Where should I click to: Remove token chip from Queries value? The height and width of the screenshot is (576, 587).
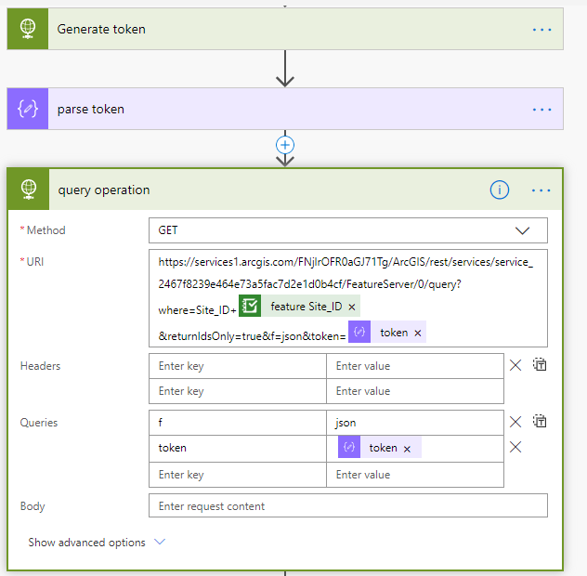click(407, 448)
